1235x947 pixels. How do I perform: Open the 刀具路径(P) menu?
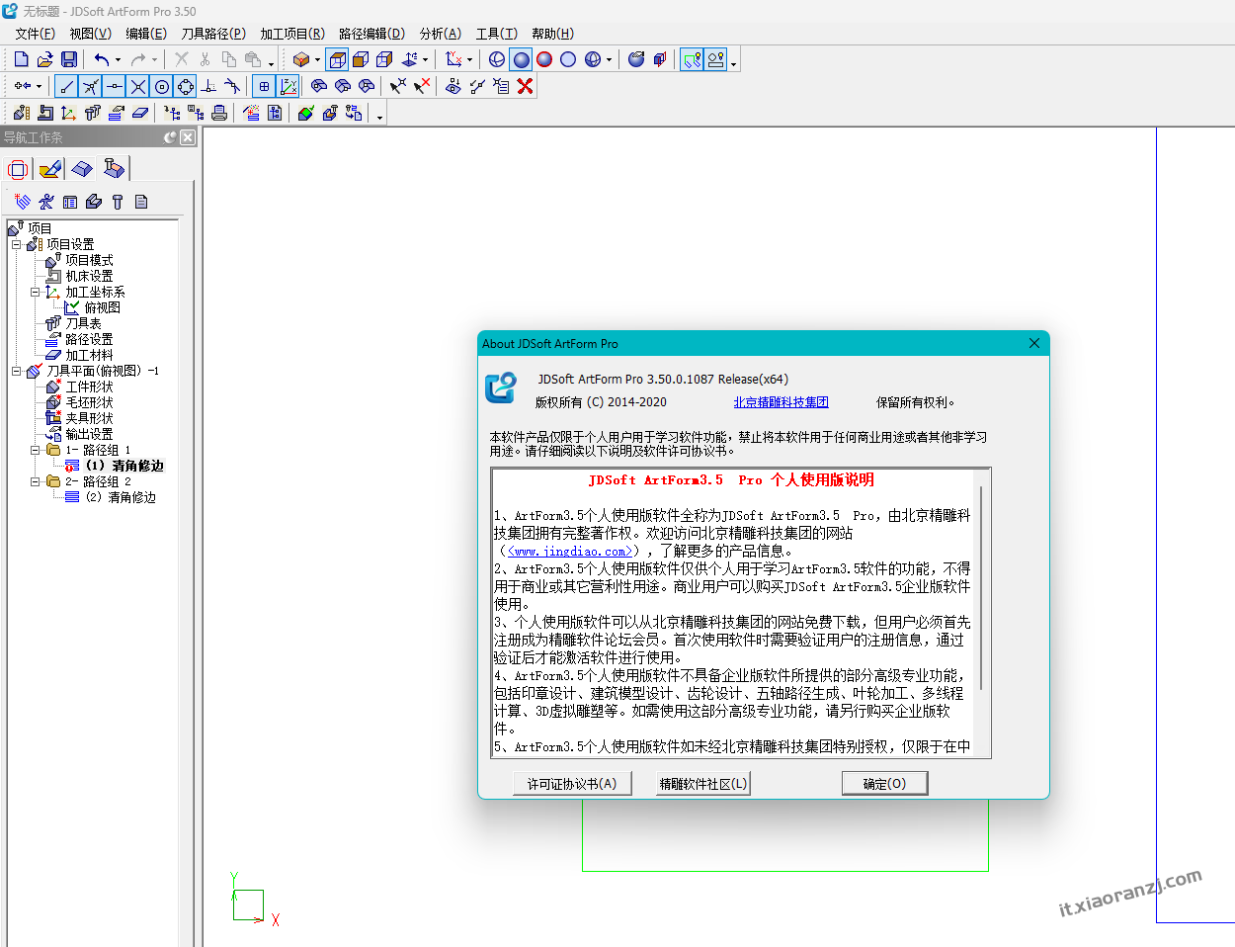coord(212,34)
